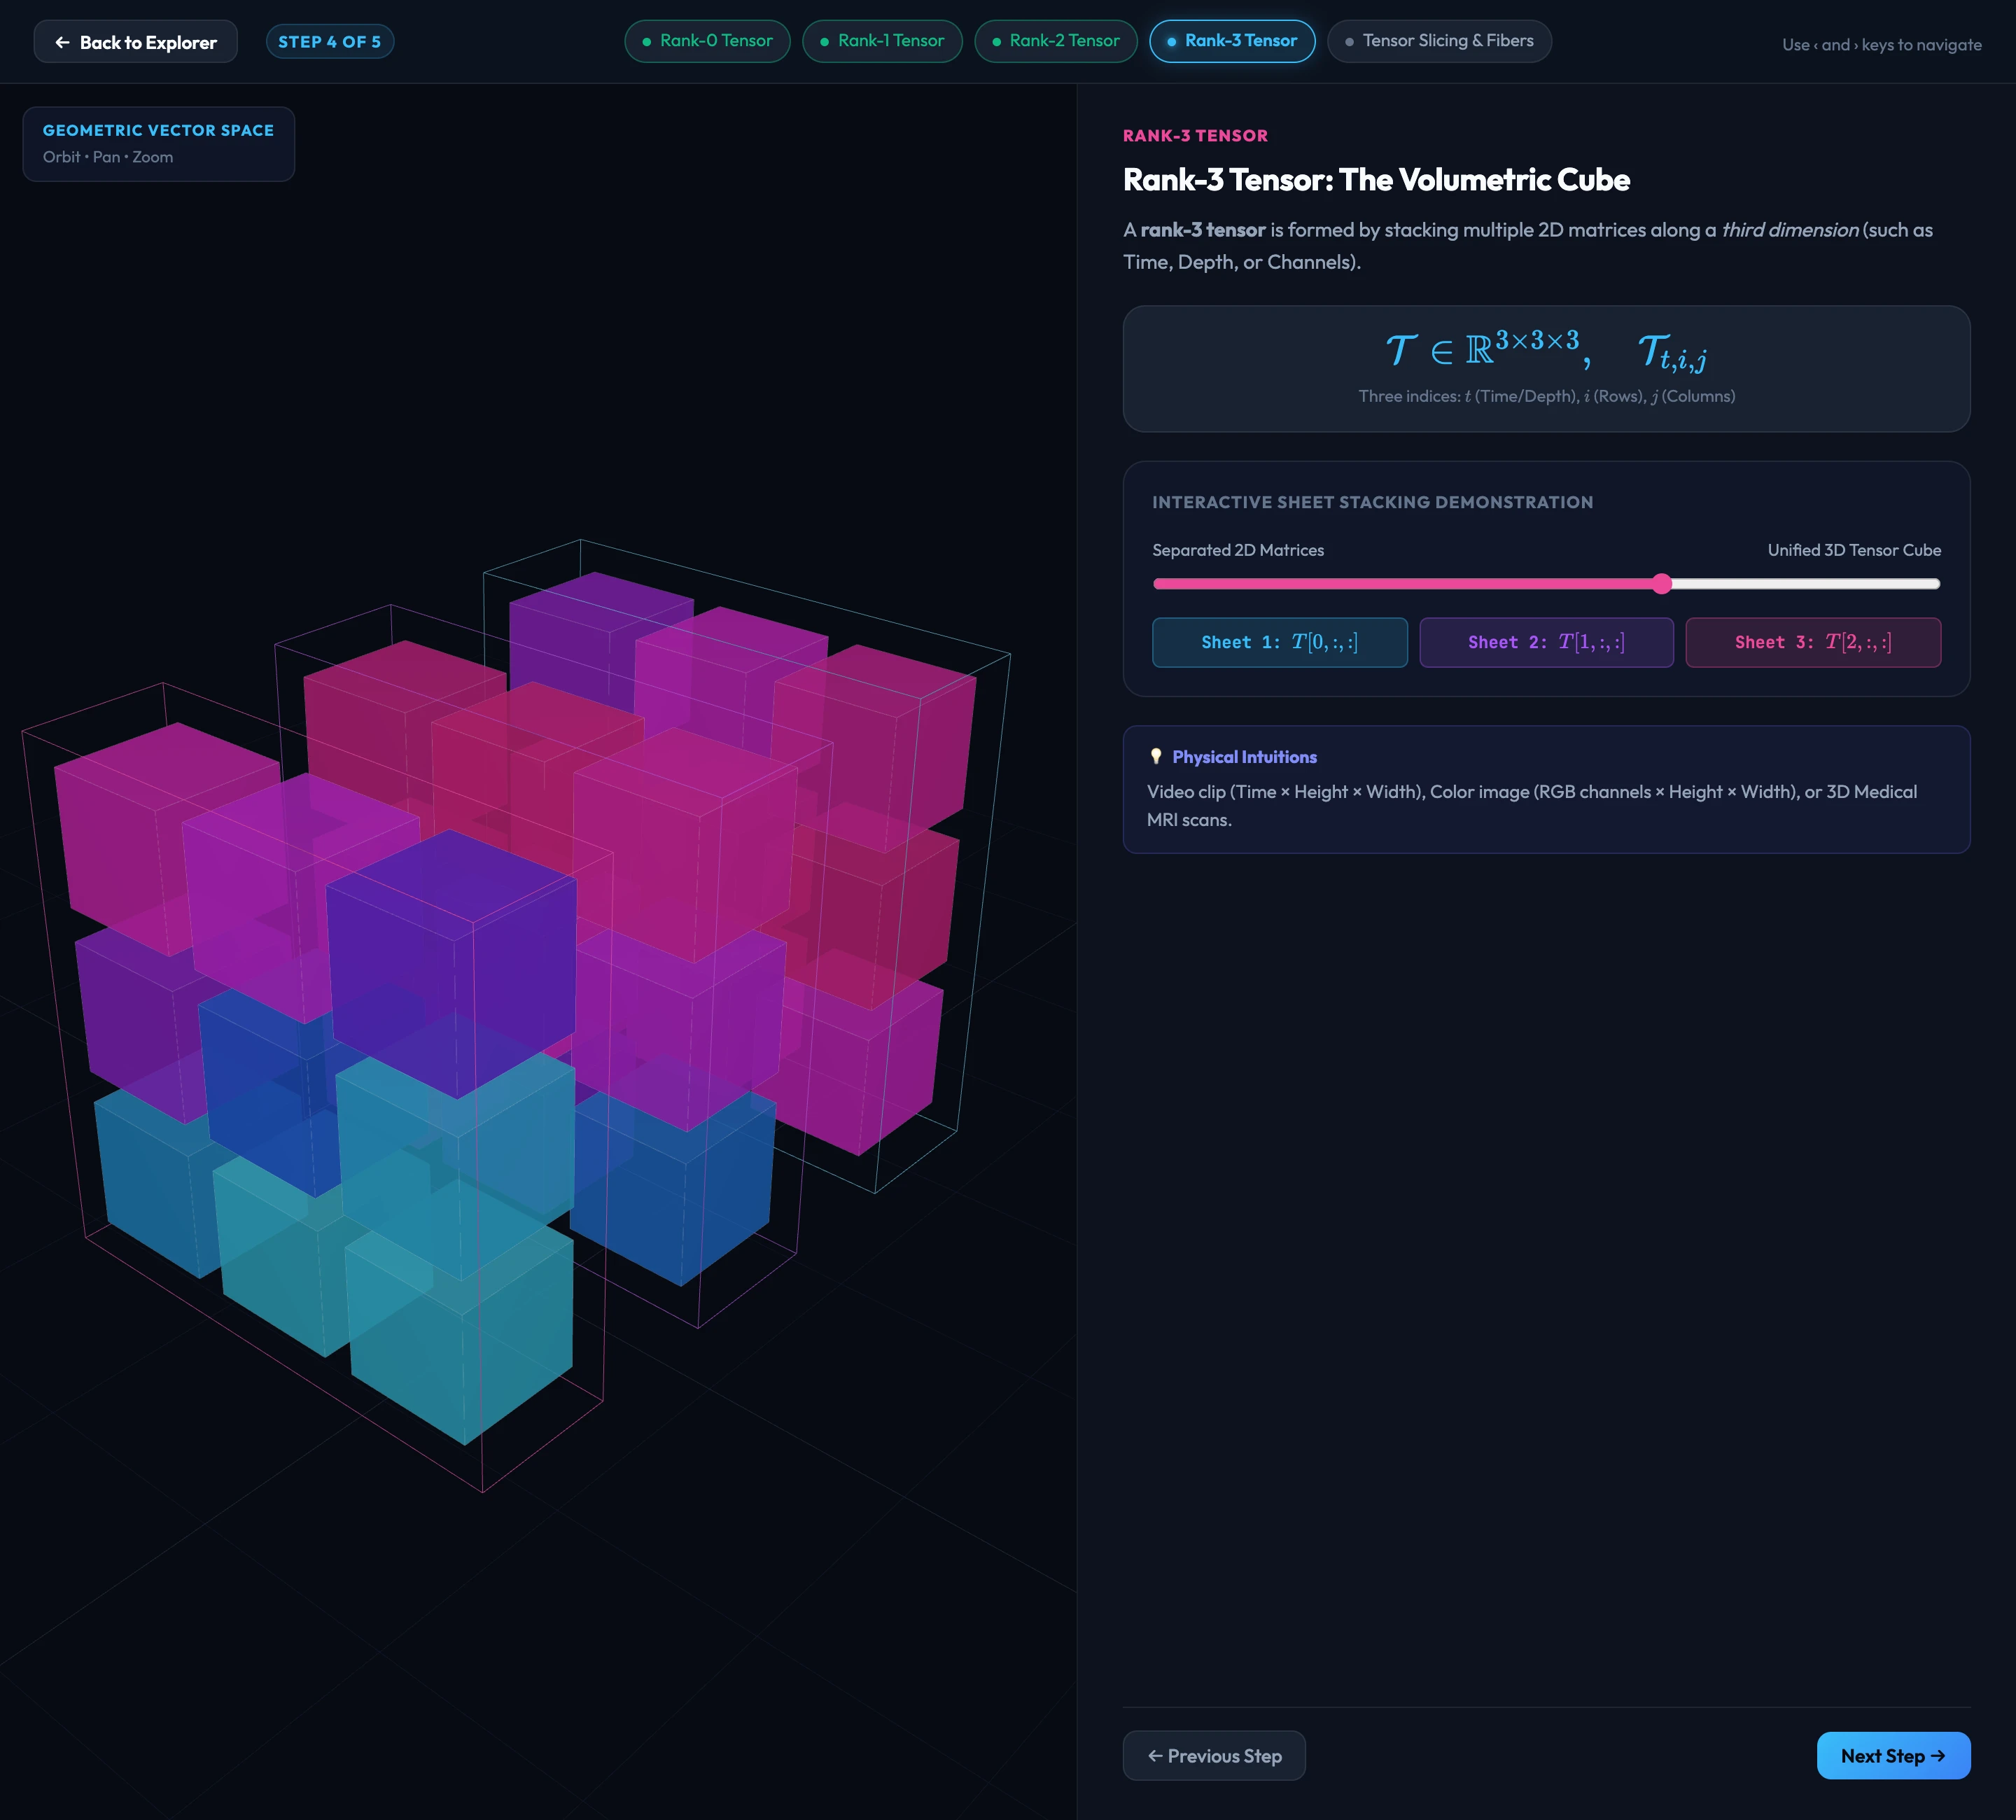The width and height of the screenshot is (2016, 1820).
Task: Click the STEP 4 OF 5 badge
Action: click(x=329, y=42)
